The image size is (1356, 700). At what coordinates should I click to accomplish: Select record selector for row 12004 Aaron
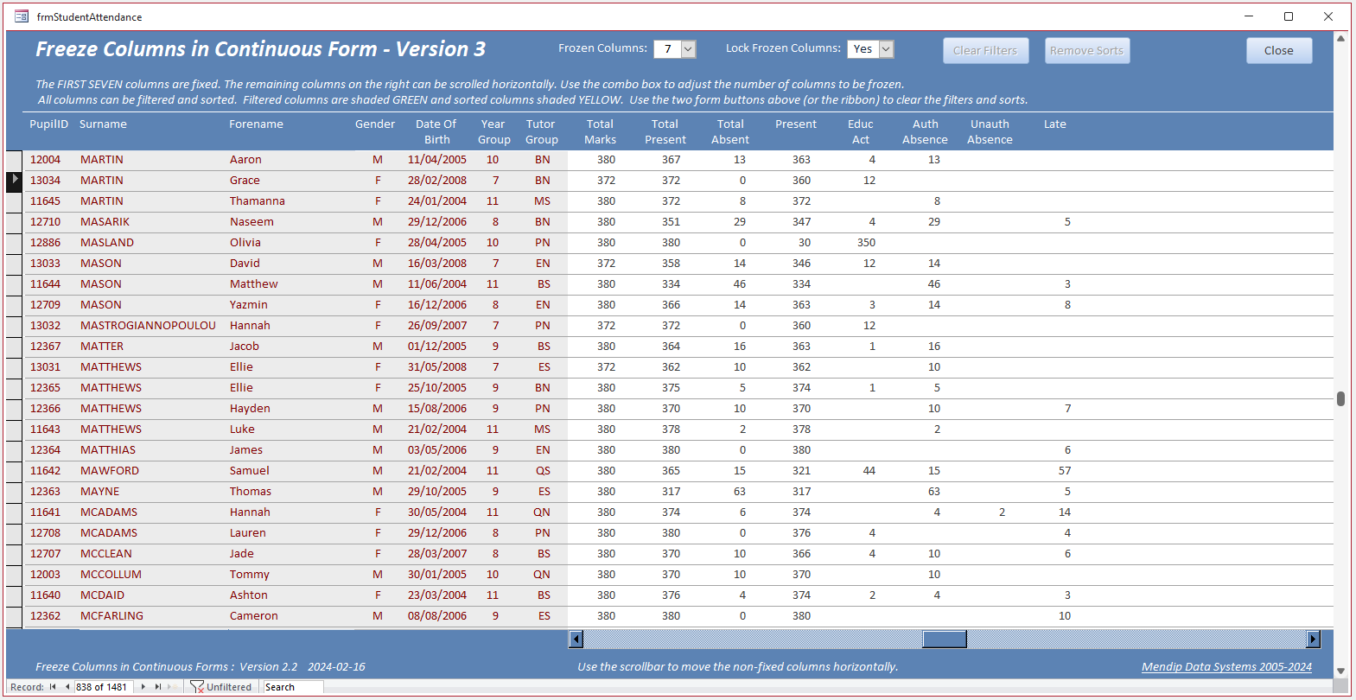[15, 160]
